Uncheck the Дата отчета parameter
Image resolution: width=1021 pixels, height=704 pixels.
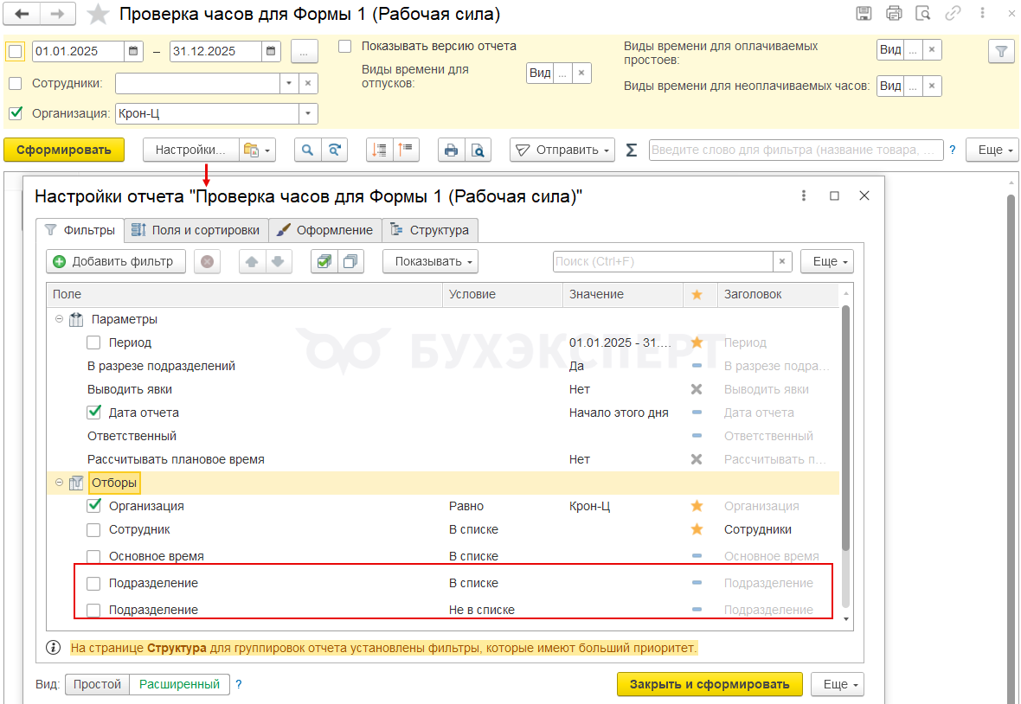(x=94, y=413)
